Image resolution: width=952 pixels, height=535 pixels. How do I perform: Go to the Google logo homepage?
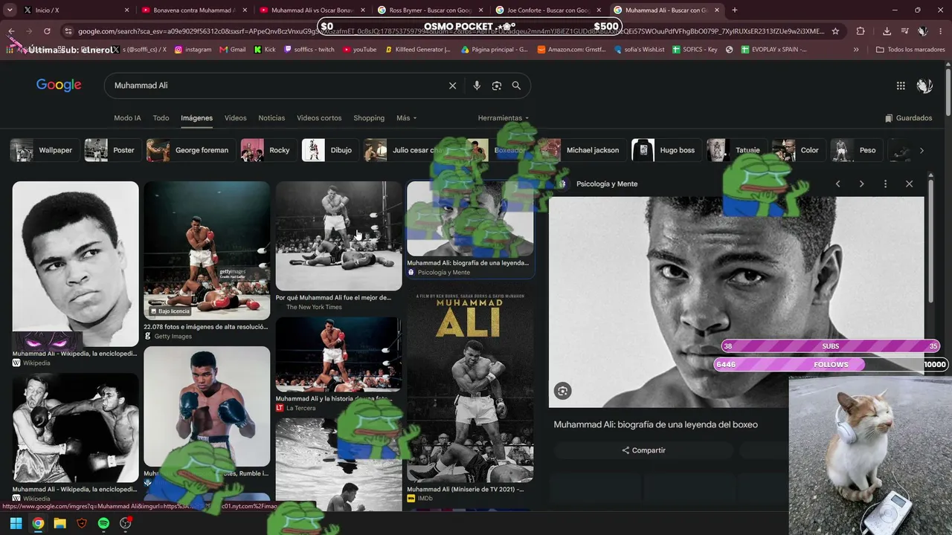59,85
